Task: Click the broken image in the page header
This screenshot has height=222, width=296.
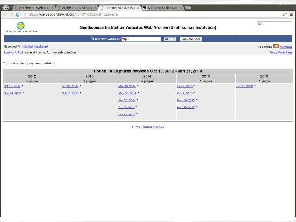Action: 275,27
